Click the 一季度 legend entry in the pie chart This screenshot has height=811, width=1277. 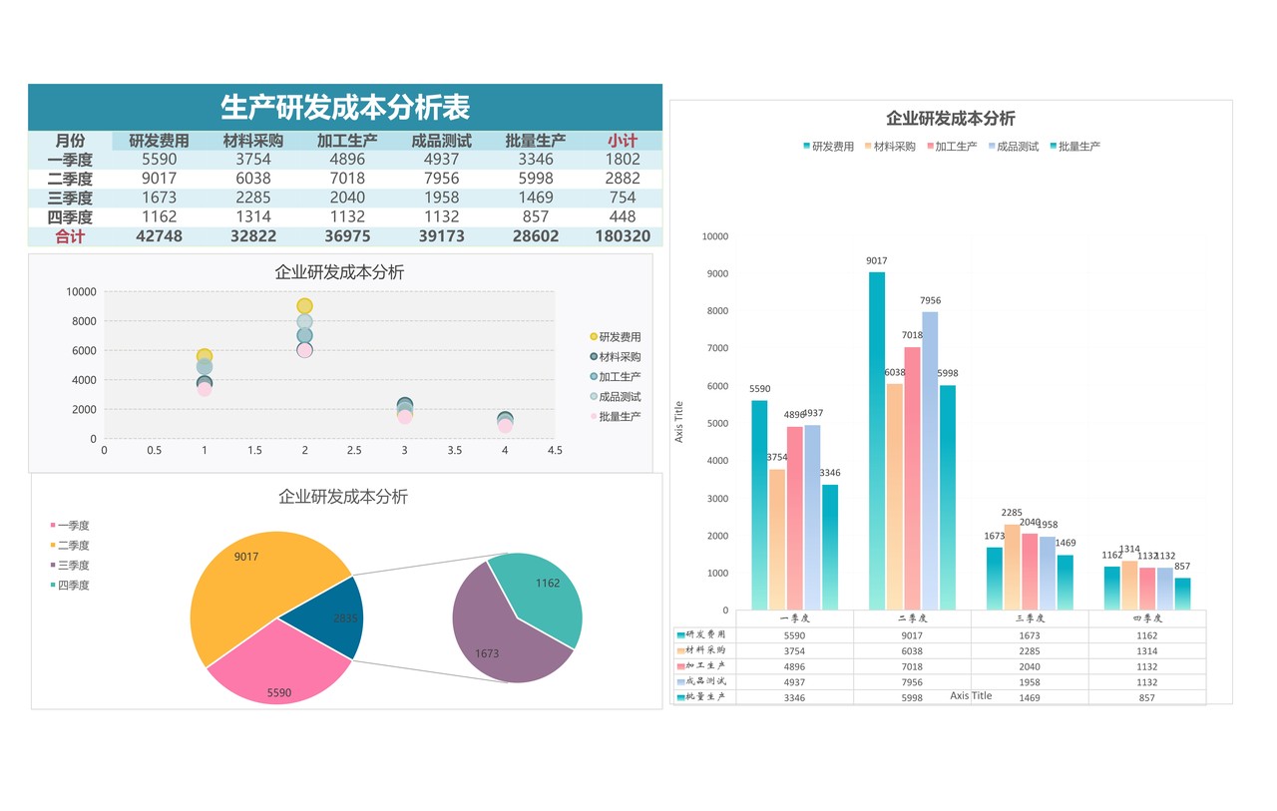[x=70, y=526]
